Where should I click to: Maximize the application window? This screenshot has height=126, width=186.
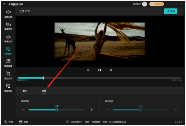[177, 4]
